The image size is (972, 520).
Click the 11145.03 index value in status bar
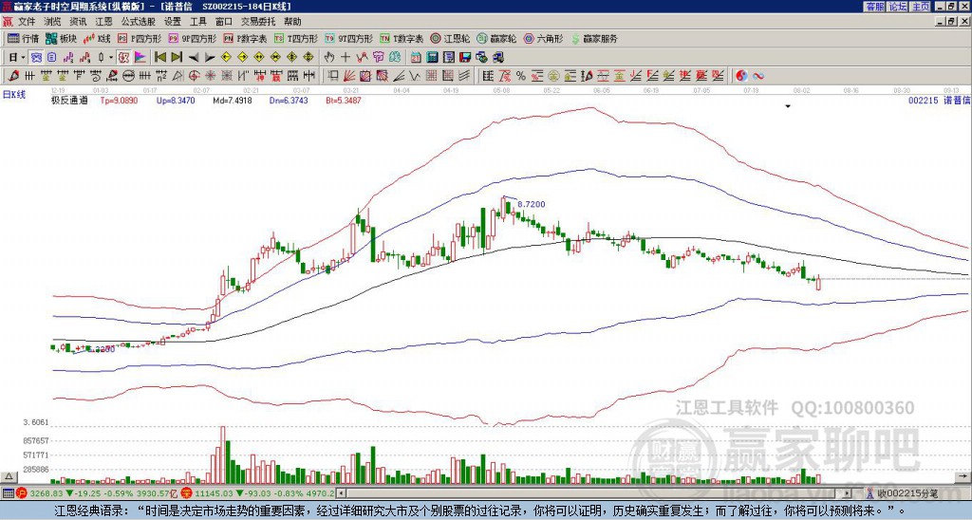click(x=212, y=493)
